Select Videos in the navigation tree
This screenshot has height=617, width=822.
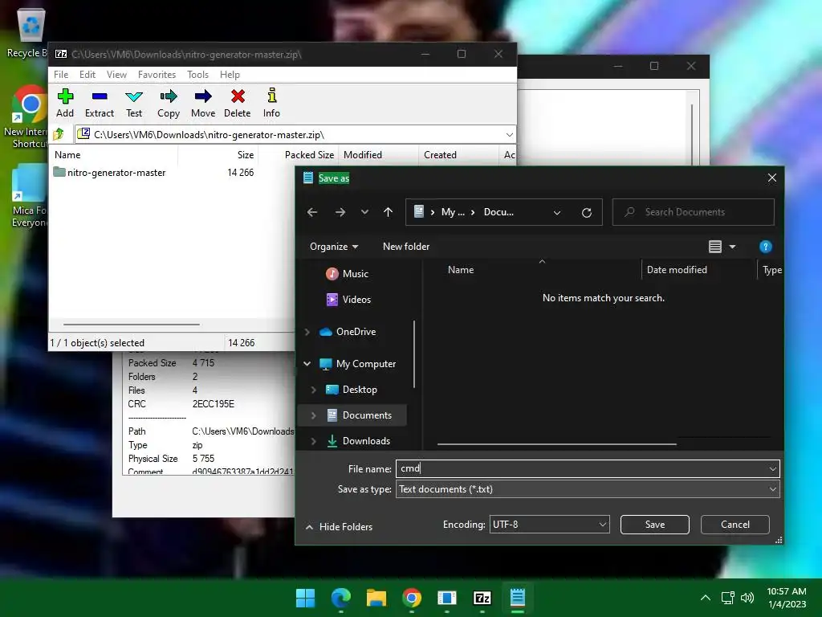348,300
